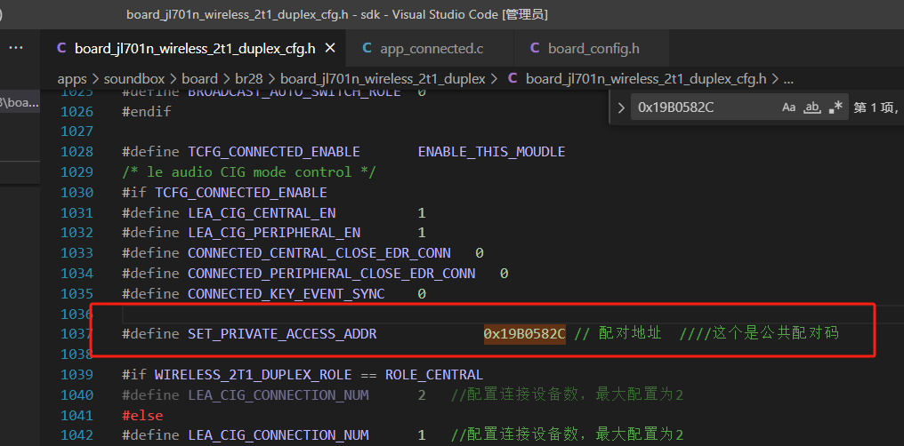Switch to the board_config.h tab
The height and width of the screenshot is (446, 904).
coord(592,49)
